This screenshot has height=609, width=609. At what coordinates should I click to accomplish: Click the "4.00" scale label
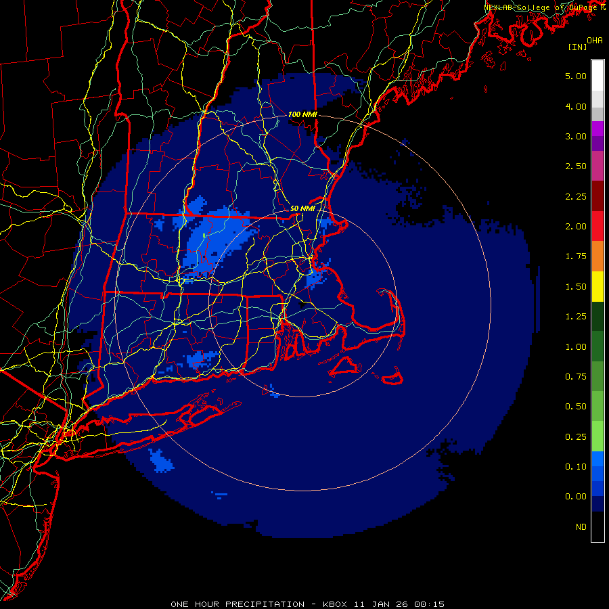(576, 106)
